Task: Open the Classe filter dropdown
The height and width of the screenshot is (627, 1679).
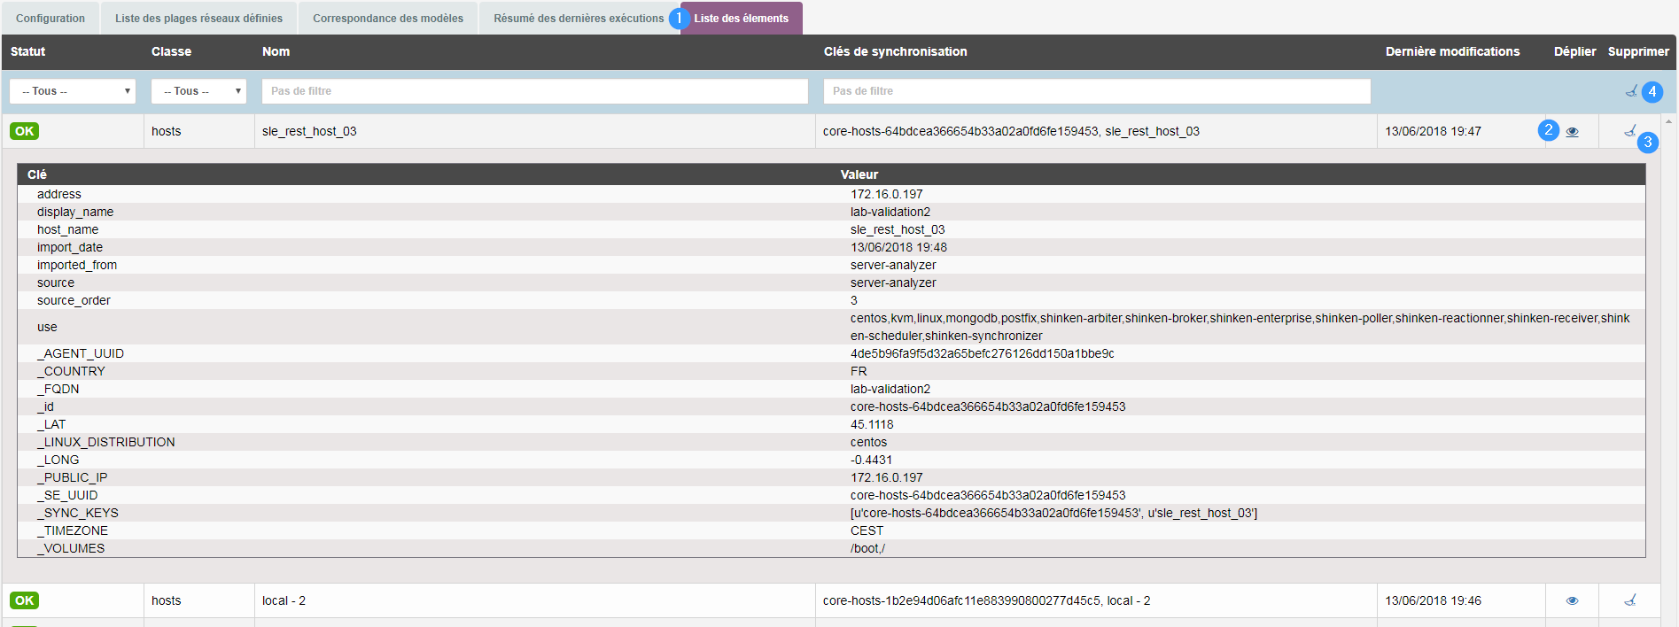Action: pos(198,91)
